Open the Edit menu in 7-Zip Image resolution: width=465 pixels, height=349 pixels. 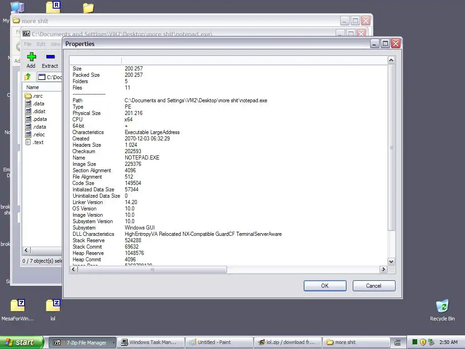pos(41,44)
